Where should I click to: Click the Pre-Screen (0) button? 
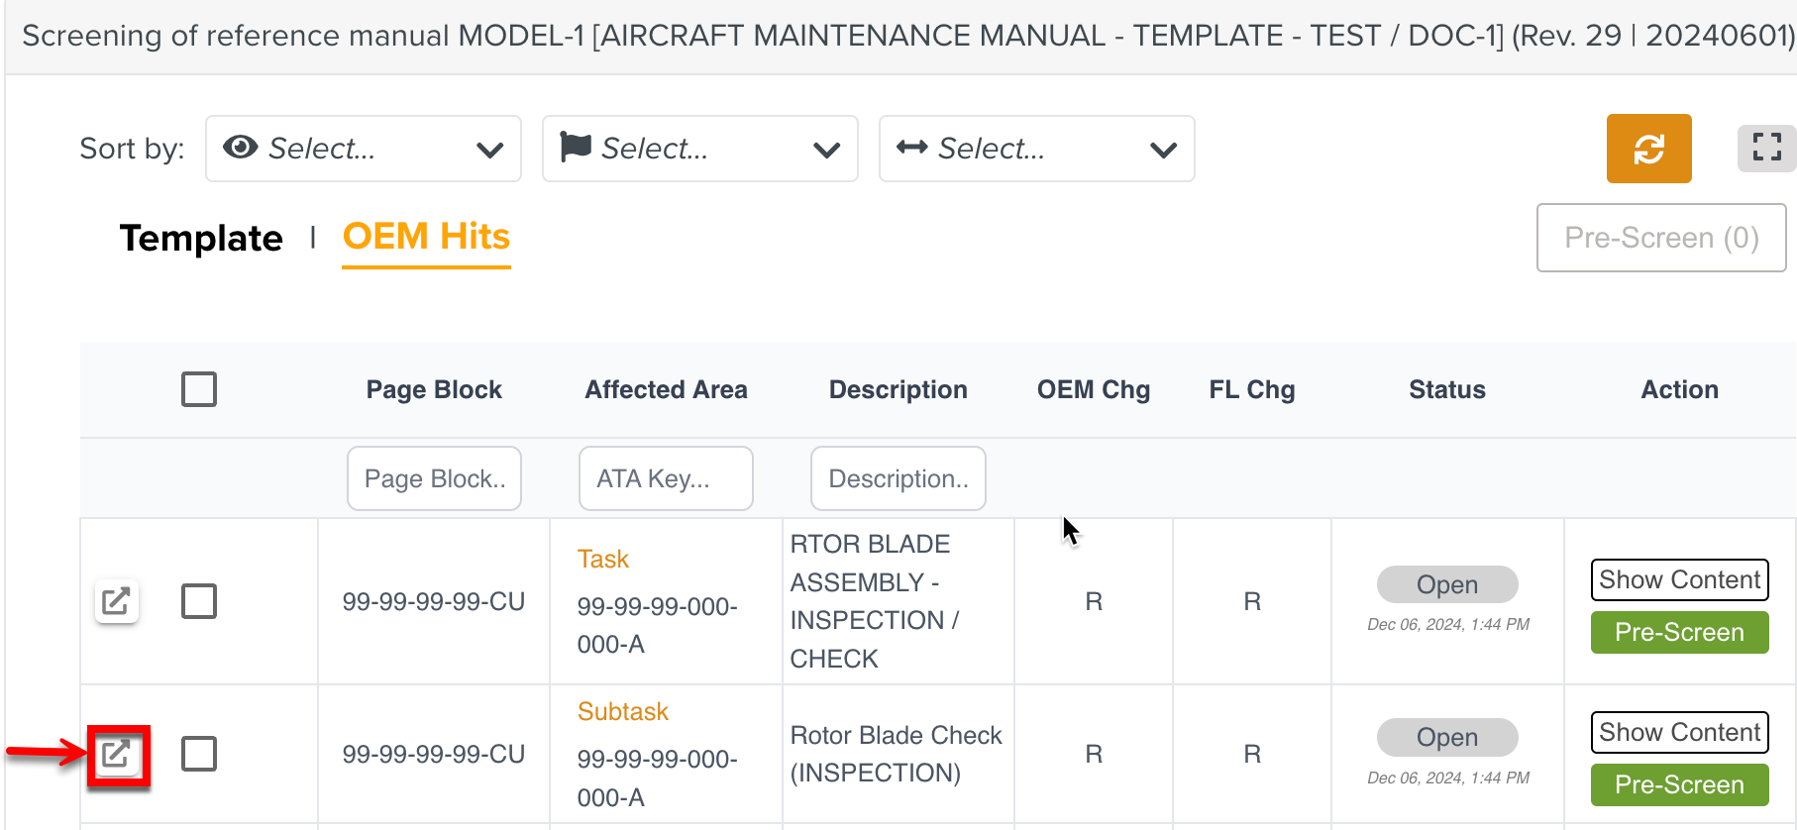pos(1660,238)
